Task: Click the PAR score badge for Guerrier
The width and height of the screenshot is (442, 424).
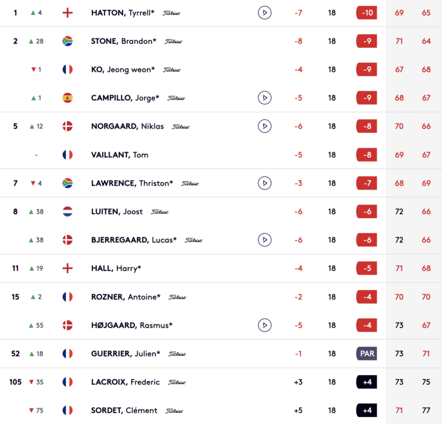Action: [367, 353]
